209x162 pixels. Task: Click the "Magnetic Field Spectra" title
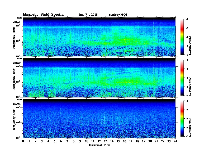point(43,15)
